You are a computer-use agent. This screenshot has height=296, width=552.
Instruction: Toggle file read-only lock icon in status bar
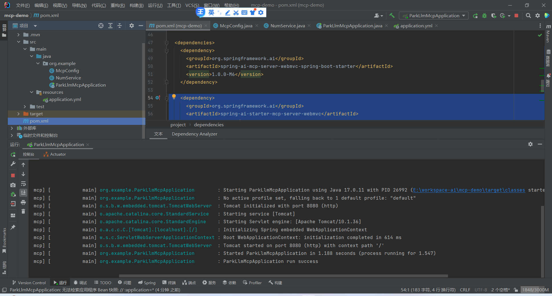pos(516,290)
